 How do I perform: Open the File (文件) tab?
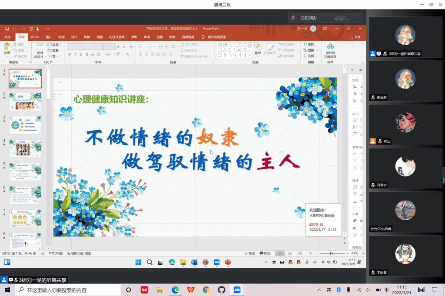click(7, 37)
